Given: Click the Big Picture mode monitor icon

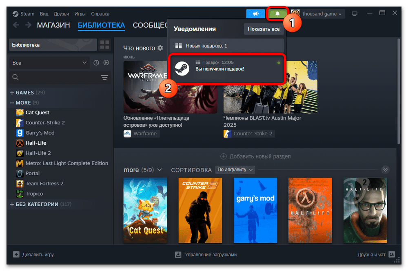Looking at the screenshot, I should (x=355, y=14).
